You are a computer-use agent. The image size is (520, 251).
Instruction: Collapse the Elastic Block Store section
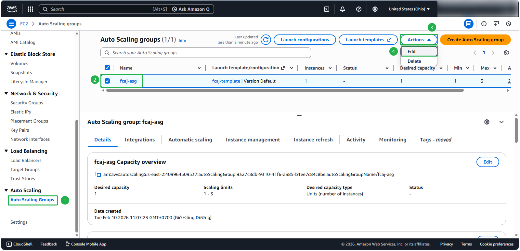coord(6,54)
